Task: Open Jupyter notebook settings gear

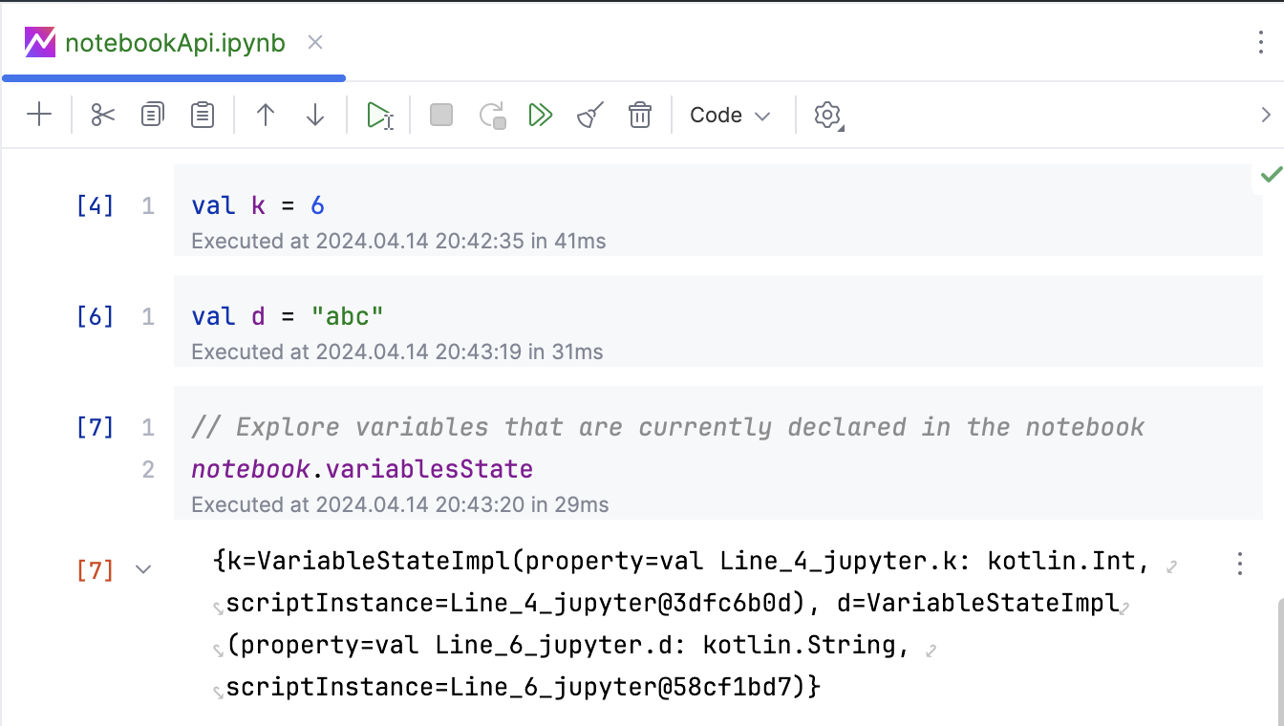Action: tap(827, 115)
